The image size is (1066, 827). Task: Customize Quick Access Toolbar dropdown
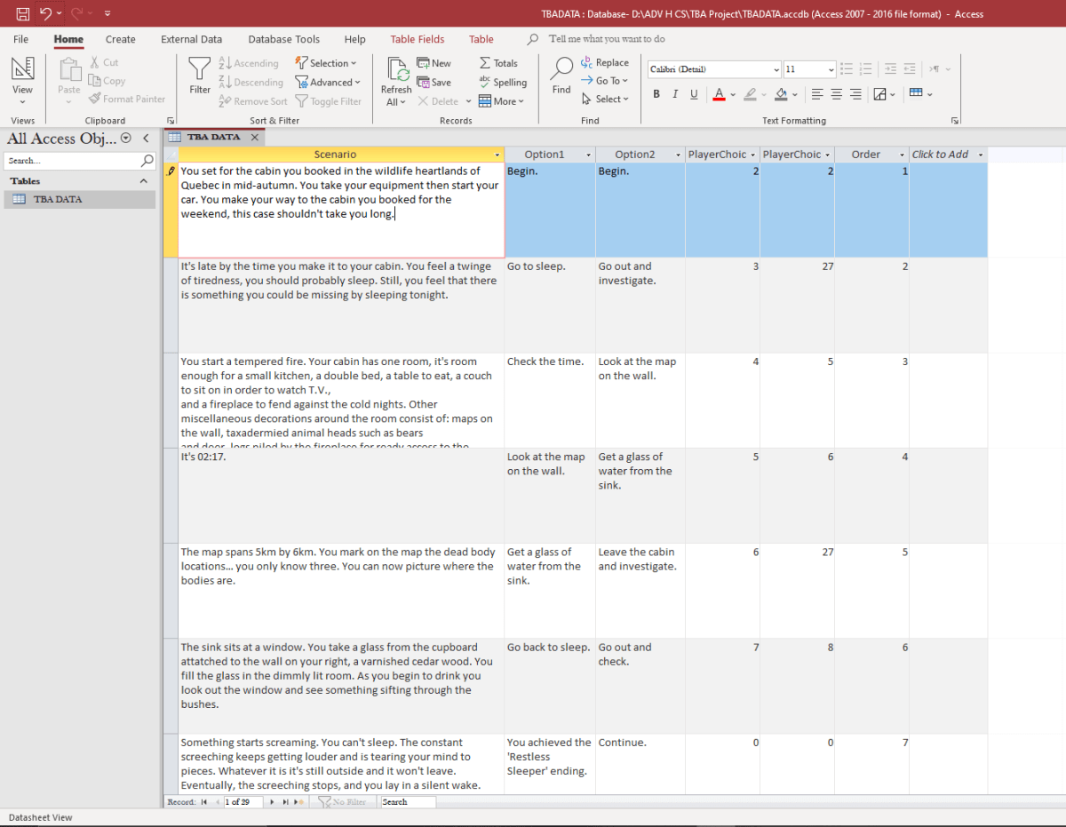click(107, 13)
